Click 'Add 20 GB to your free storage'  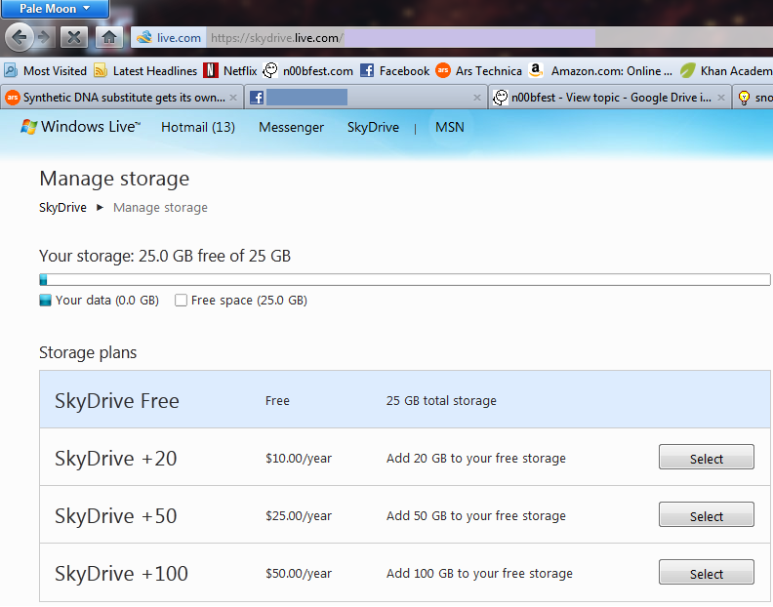pyautogui.click(x=475, y=459)
